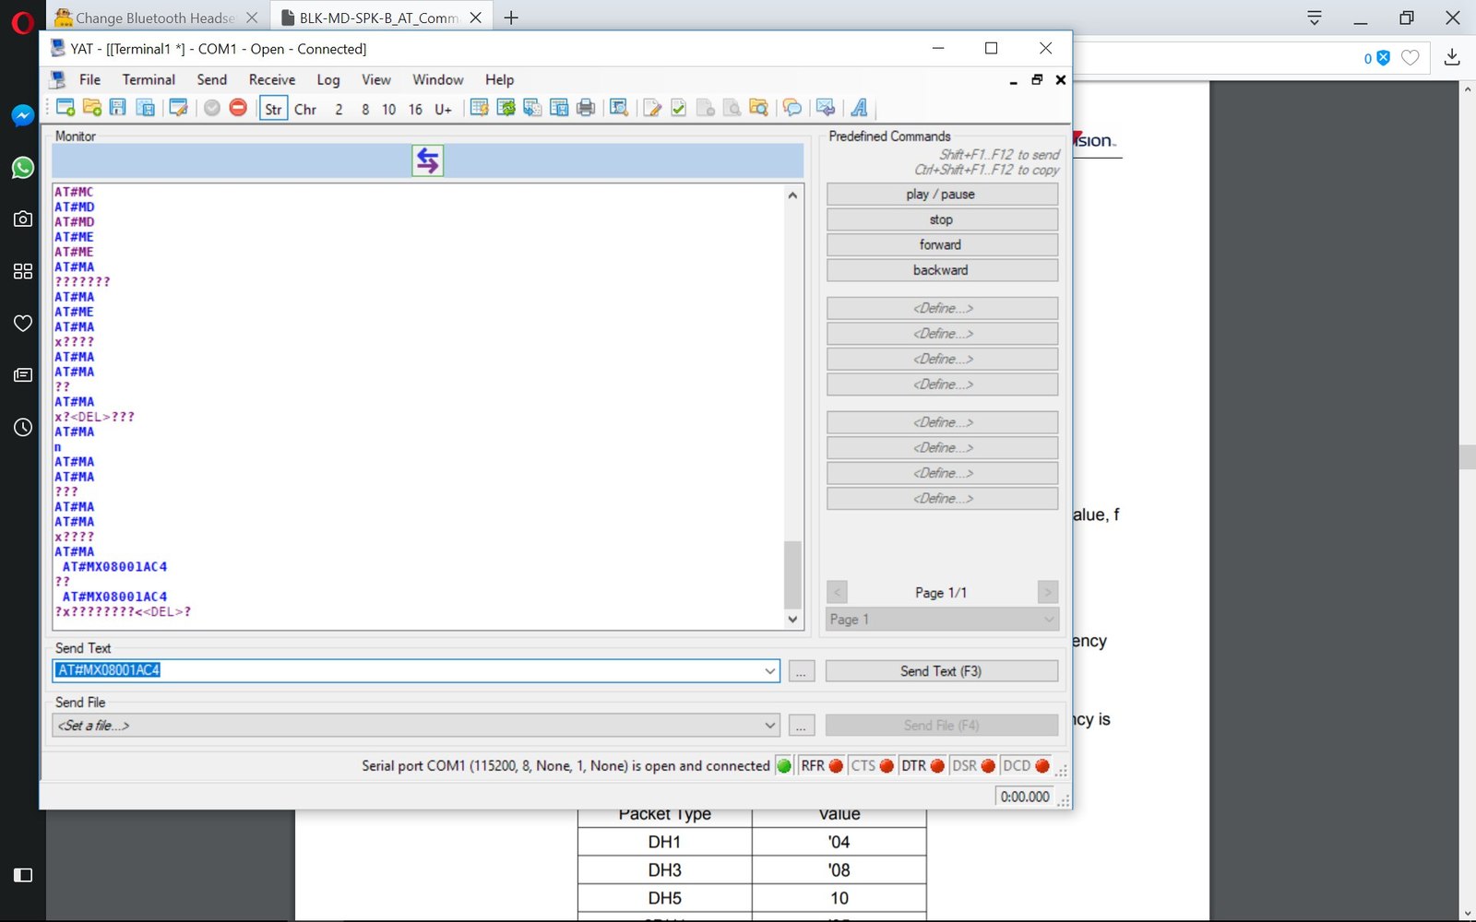Image resolution: width=1476 pixels, height=922 pixels.
Task: Toggle the RFR signal indicator
Action: [x=821, y=766]
